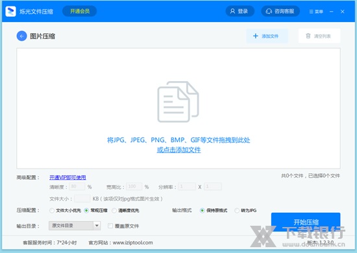Open the 菜单 menu
This screenshot has height=253, width=357.
316,12
